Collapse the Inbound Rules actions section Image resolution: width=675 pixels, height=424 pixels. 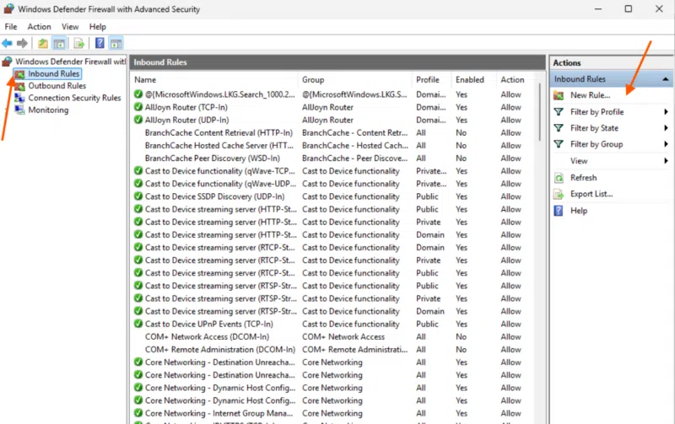click(x=666, y=79)
